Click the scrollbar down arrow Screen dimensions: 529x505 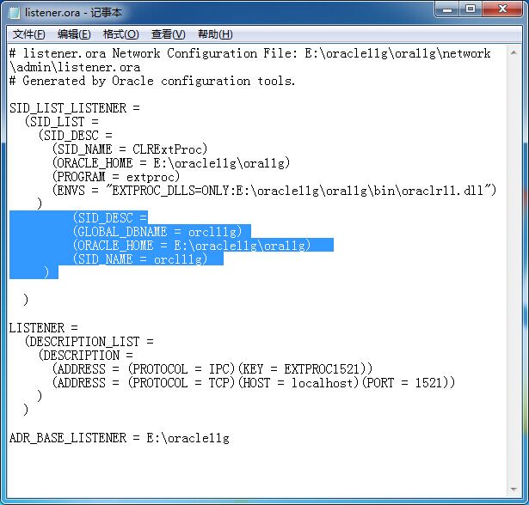(514, 490)
